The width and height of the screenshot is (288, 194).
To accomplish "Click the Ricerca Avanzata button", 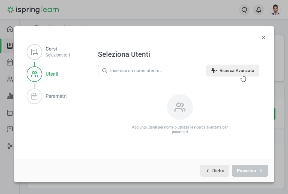I will [x=233, y=71].
